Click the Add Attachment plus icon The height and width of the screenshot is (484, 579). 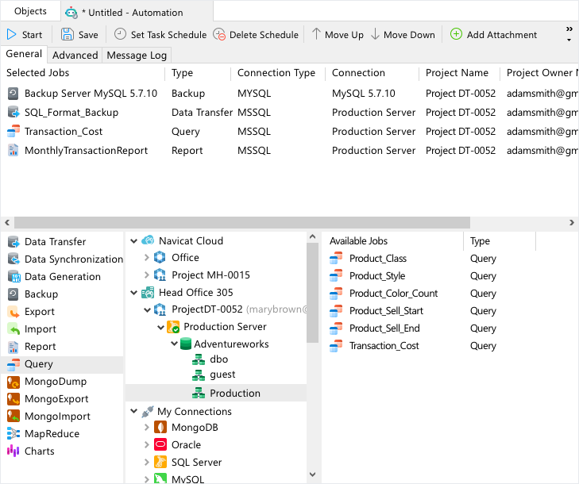[456, 35]
